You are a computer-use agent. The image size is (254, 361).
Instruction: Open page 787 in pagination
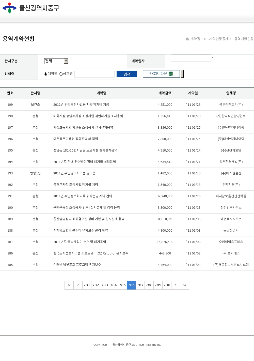point(140,285)
